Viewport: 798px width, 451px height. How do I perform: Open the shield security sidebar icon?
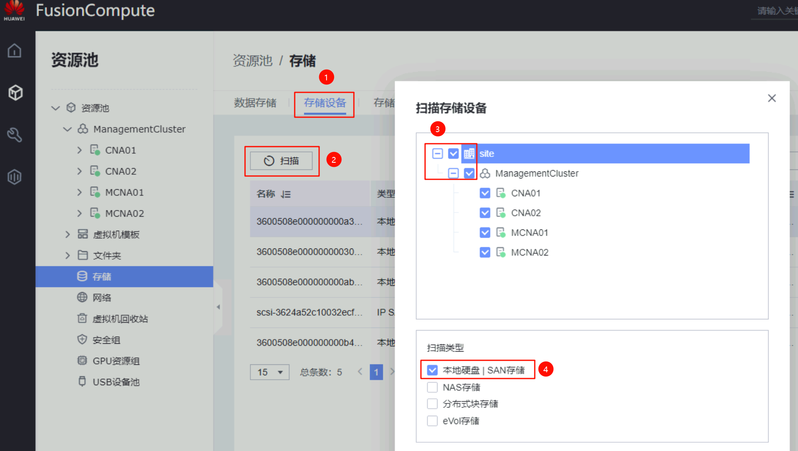click(15, 177)
